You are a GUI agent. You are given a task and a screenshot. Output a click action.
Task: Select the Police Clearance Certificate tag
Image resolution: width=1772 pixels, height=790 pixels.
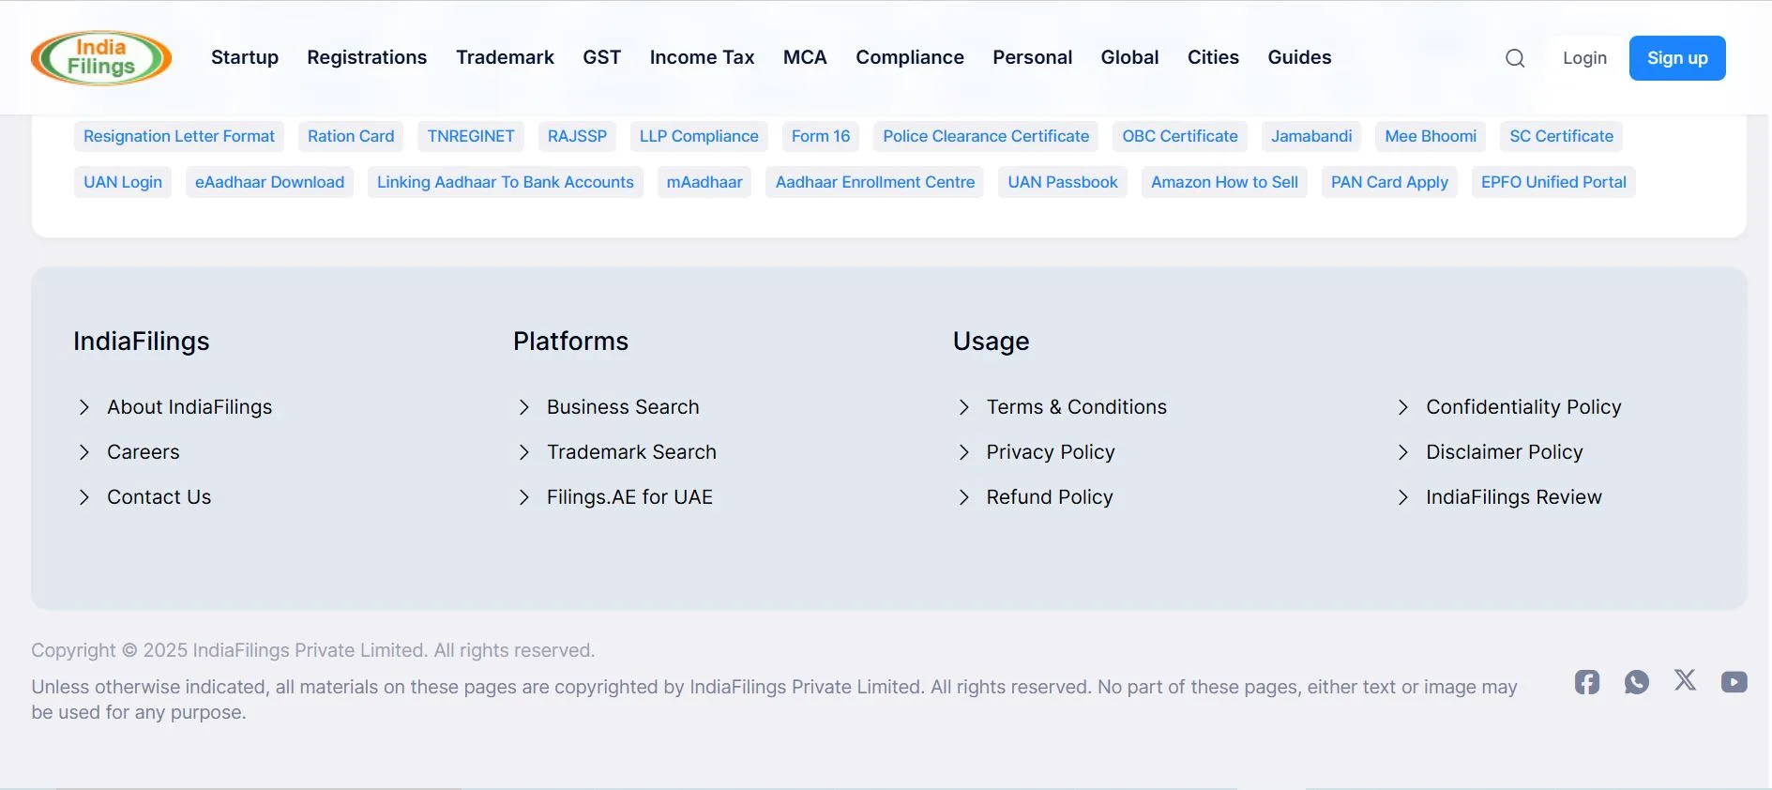tap(985, 136)
